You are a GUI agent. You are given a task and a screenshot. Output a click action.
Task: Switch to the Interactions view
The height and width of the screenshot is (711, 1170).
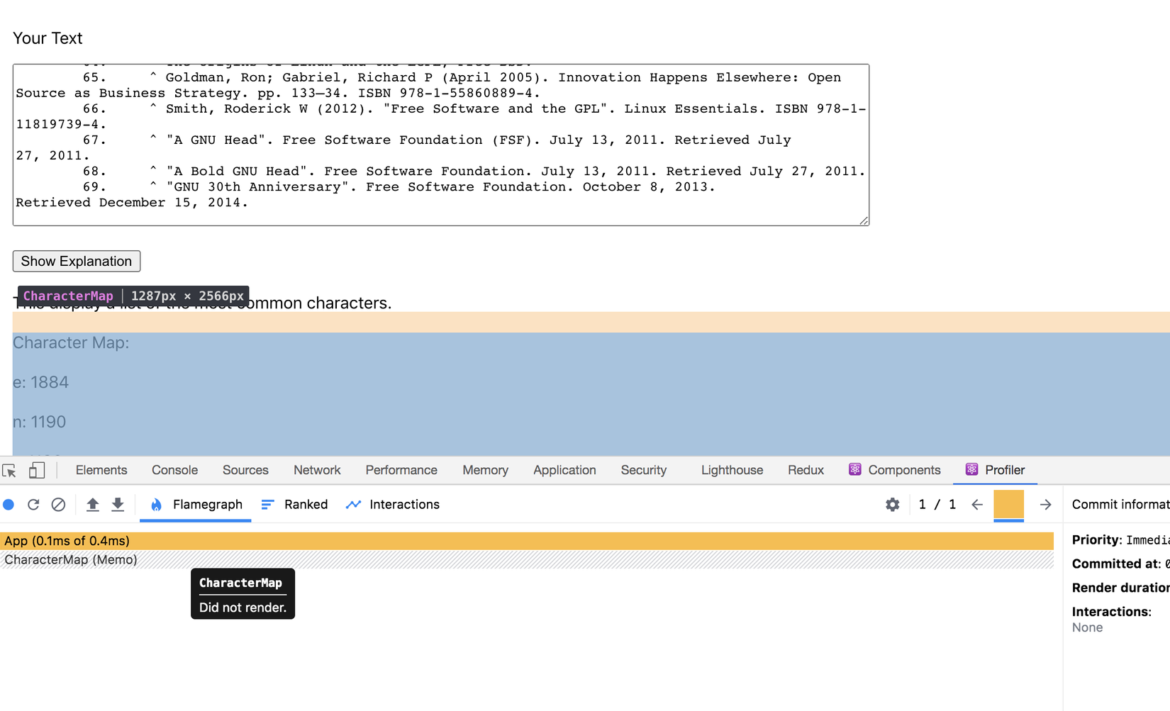click(393, 505)
